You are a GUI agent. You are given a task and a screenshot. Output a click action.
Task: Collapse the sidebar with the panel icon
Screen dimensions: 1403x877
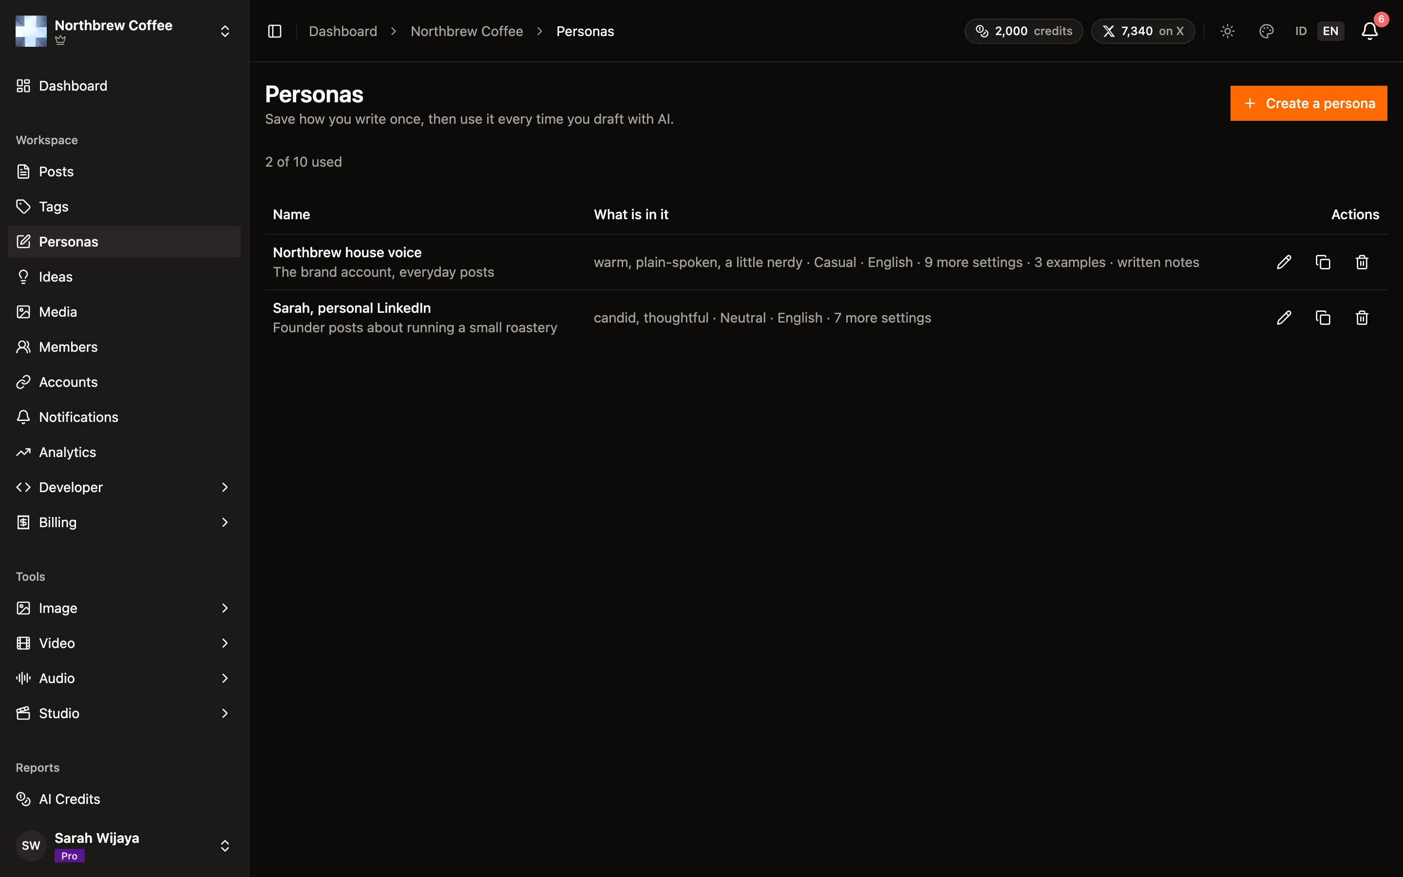point(275,31)
